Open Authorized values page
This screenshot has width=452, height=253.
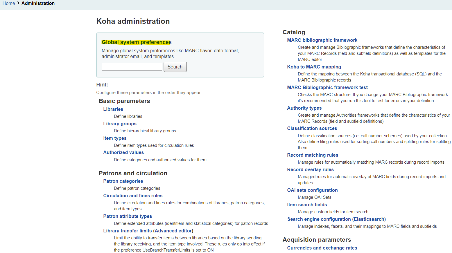click(123, 152)
